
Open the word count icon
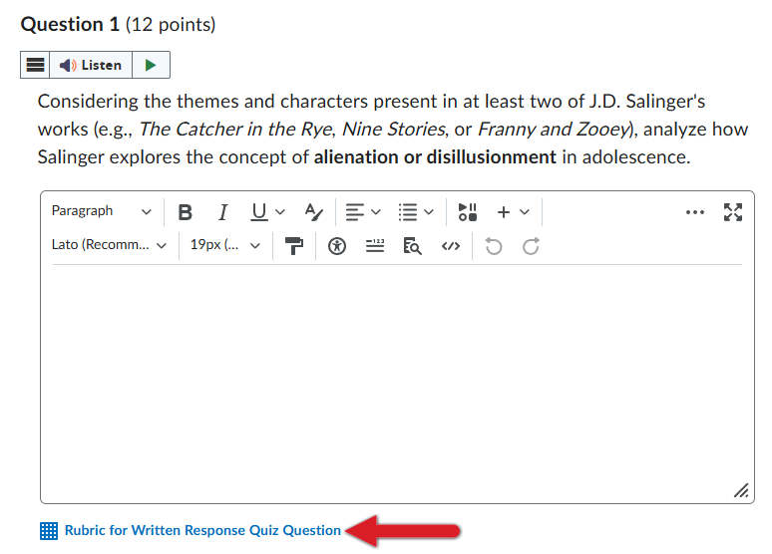click(374, 246)
